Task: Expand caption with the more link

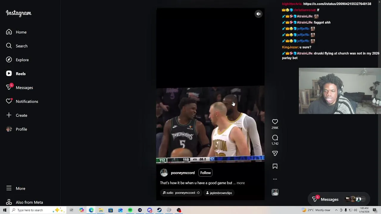Action: point(241,183)
